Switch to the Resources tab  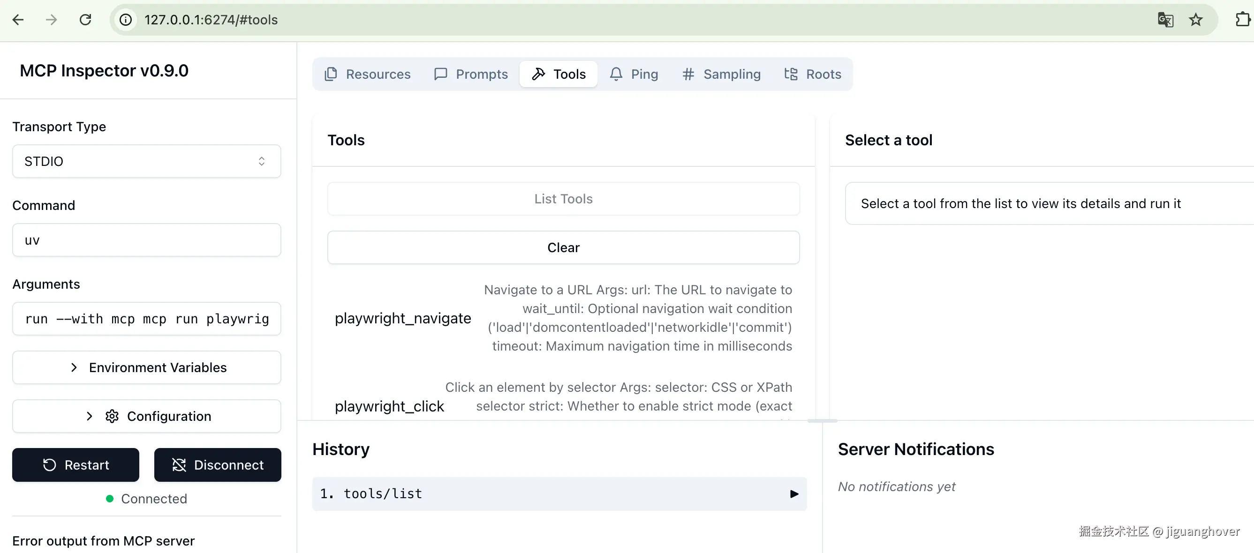coord(368,74)
